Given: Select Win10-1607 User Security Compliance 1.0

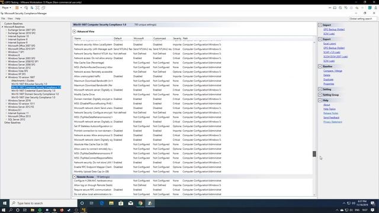Looking at the screenshot, I should click(x=33, y=97).
